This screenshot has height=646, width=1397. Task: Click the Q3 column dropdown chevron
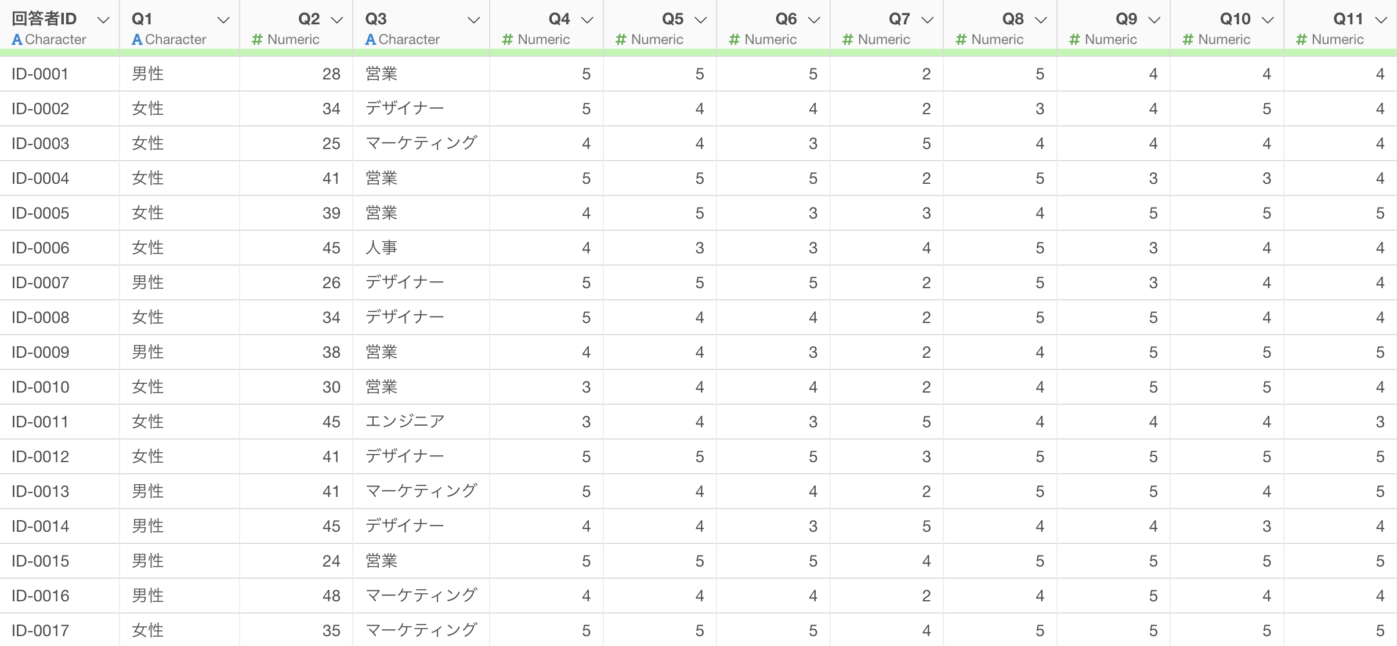point(474,20)
